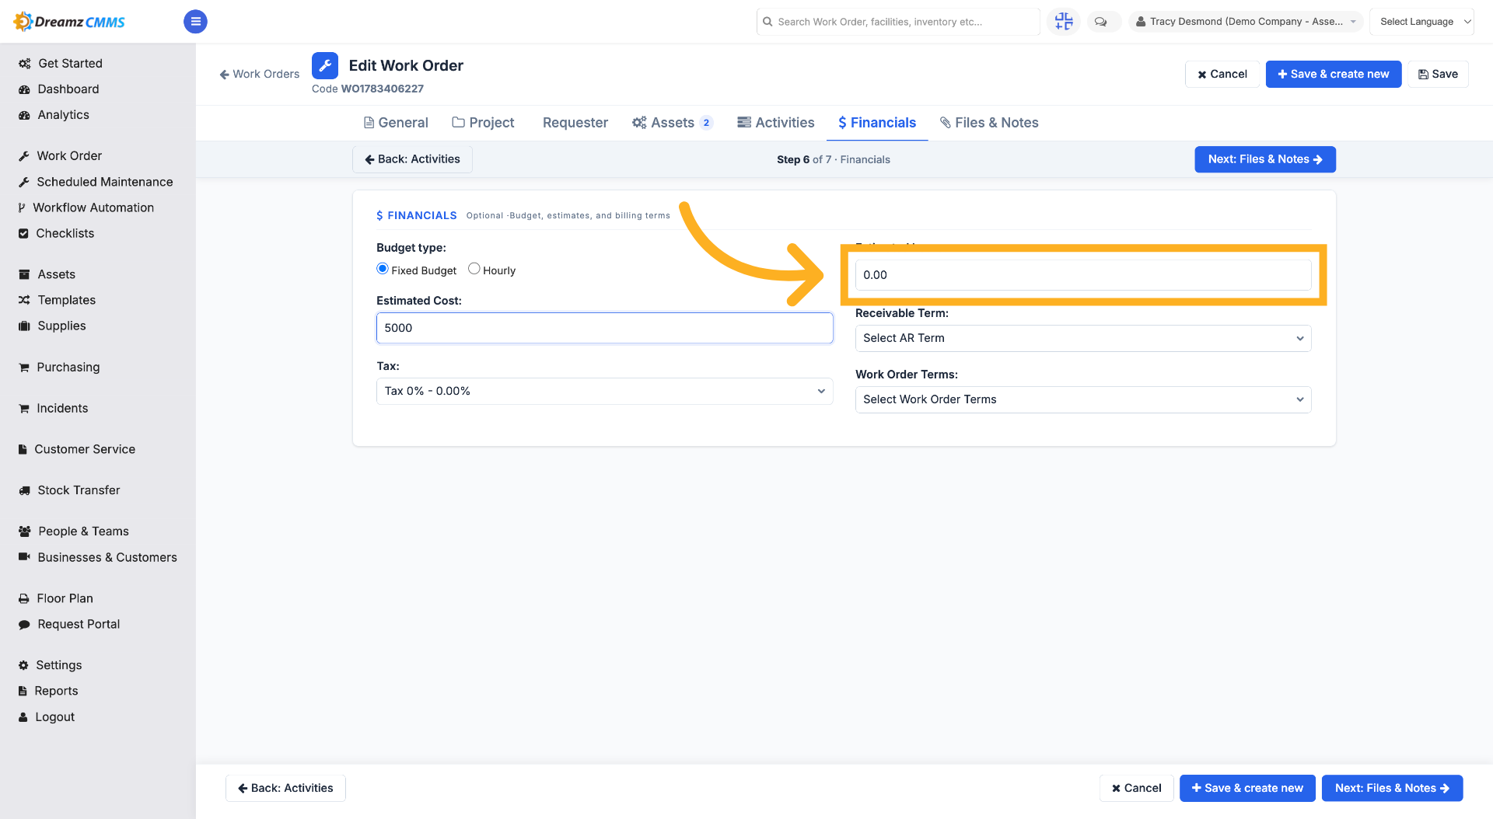Select the Financials tab
Viewport: 1493px width, 819px height.
click(x=877, y=123)
